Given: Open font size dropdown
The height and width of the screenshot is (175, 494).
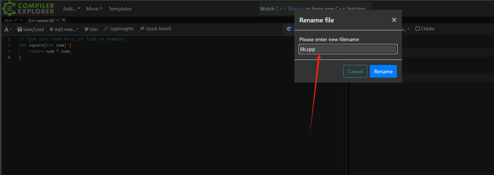Looking at the screenshot, I should point(8,29).
